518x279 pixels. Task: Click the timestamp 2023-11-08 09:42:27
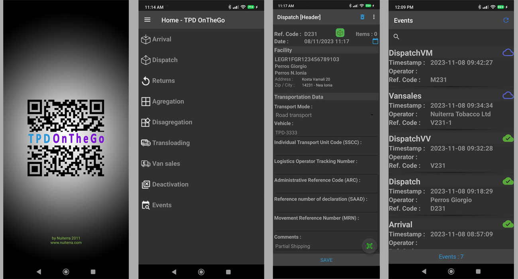461,63
